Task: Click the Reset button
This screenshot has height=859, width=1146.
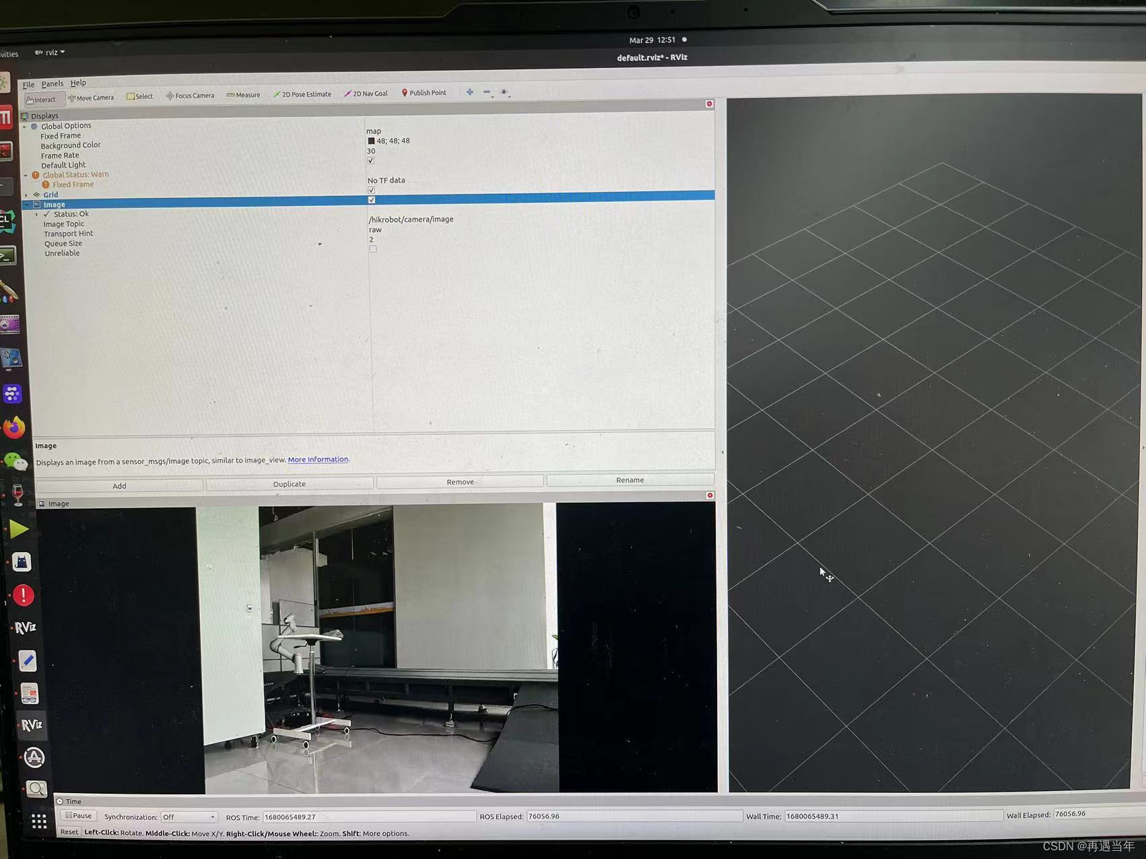Action: click(x=69, y=832)
